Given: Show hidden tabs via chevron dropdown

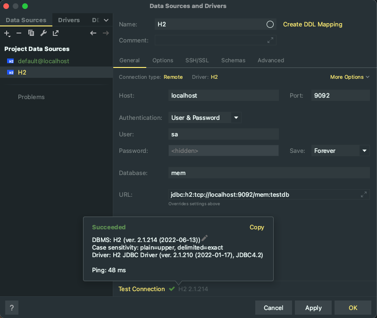Looking at the screenshot, I should pyautogui.click(x=106, y=20).
